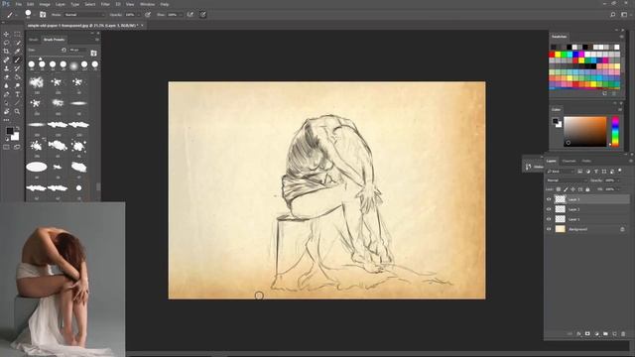Create a new group folder in Layers
Screen dimensions: 635x357
point(605,334)
